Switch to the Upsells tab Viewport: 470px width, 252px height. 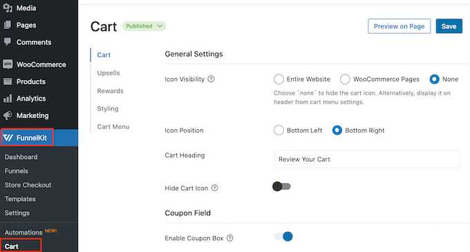point(109,72)
